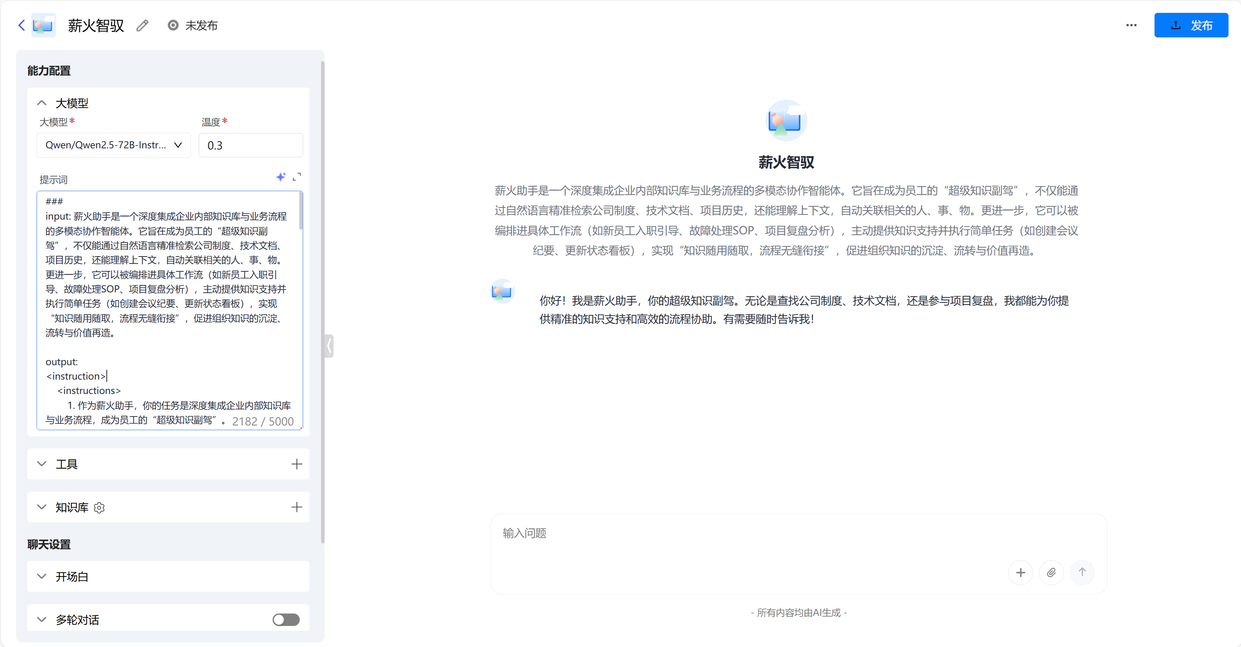Screen dimensions: 1241x647
Task: Open 知识库 settings via the gear icon
Action: coord(99,507)
